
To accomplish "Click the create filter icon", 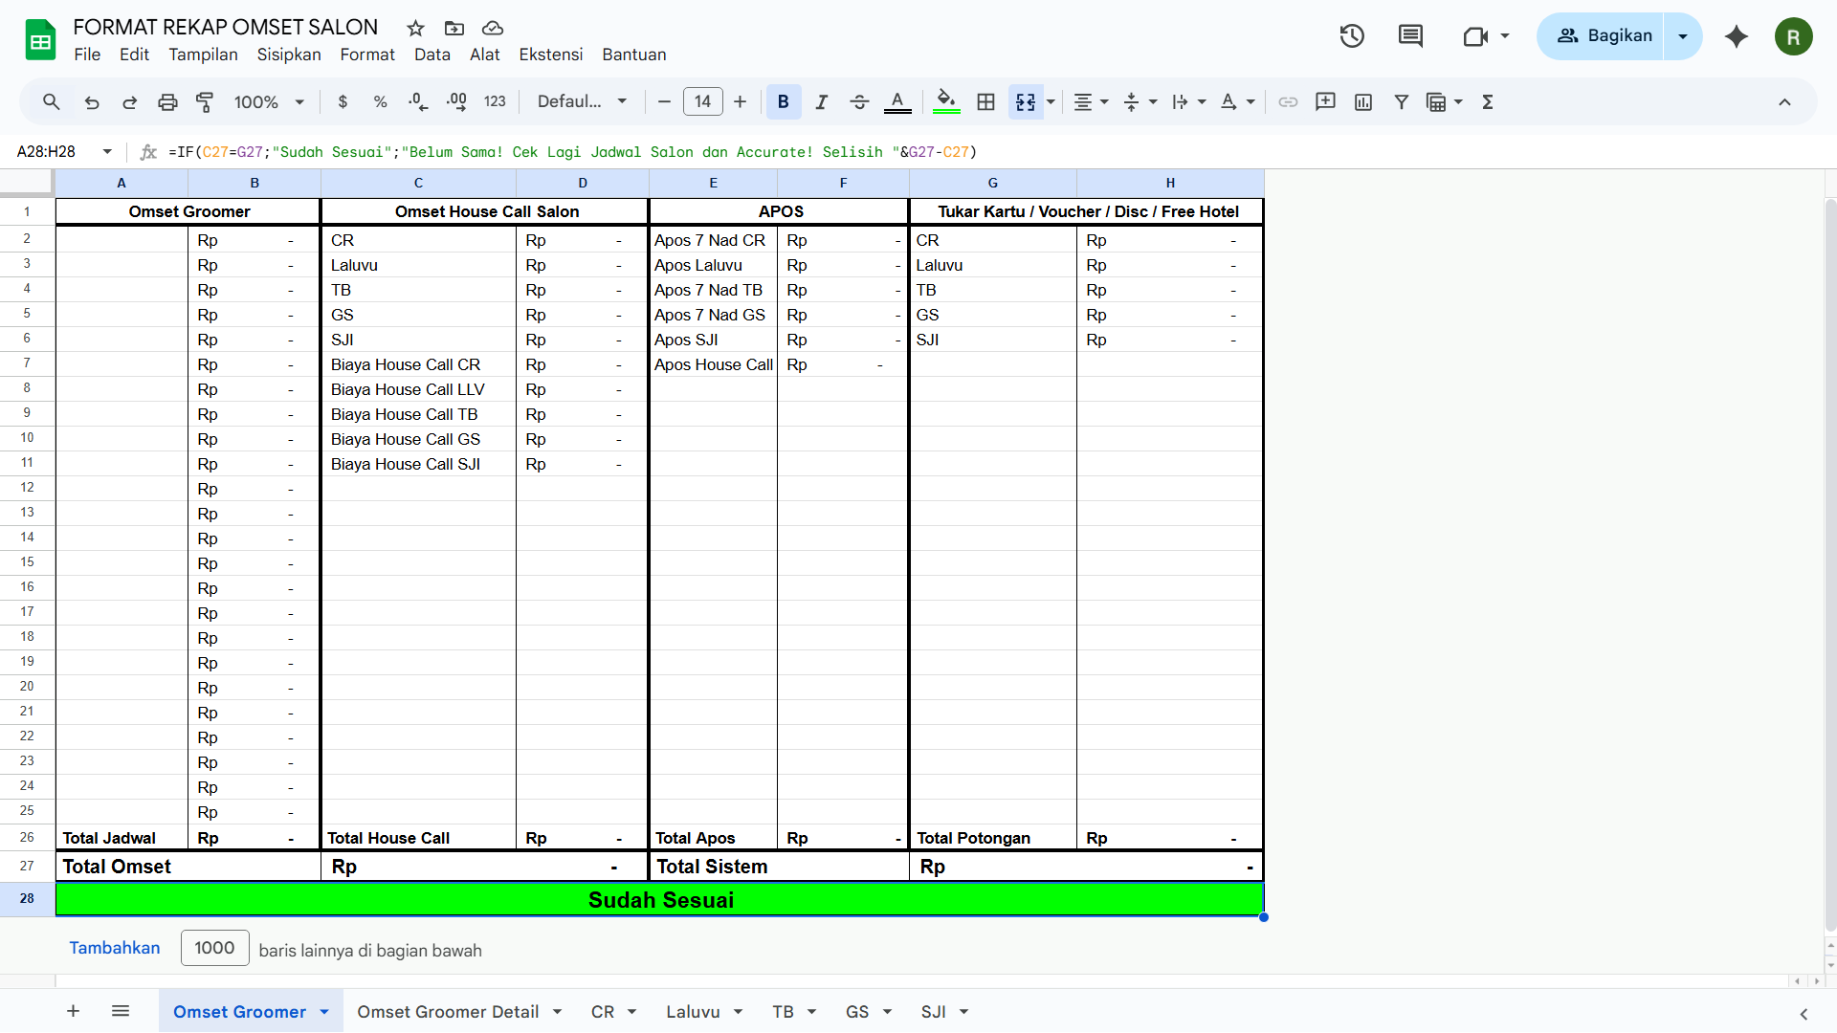I will pyautogui.click(x=1401, y=102).
